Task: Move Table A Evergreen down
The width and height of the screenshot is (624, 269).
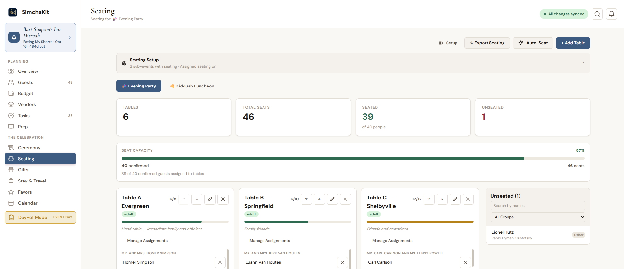Action: 197,199
